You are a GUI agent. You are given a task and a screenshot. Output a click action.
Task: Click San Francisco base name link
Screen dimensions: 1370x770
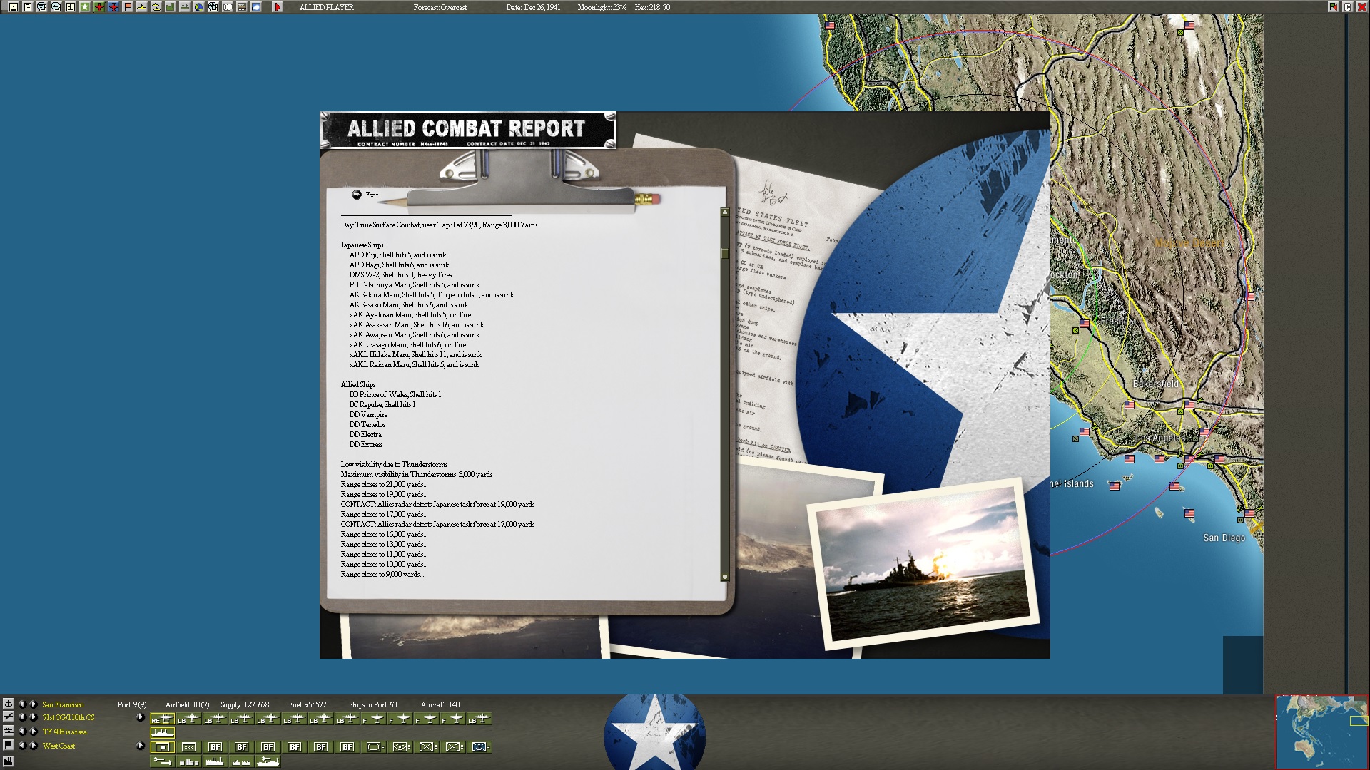pyautogui.click(x=63, y=704)
